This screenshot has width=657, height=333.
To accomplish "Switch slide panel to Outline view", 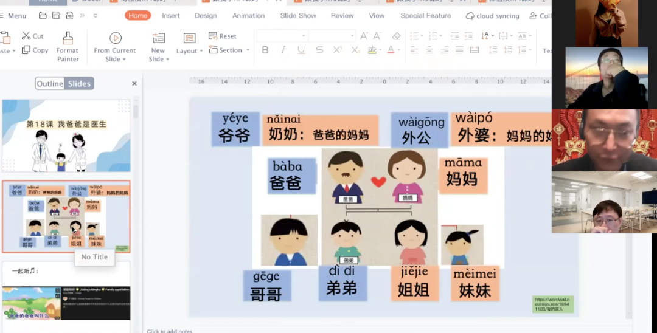I will click(50, 84).
